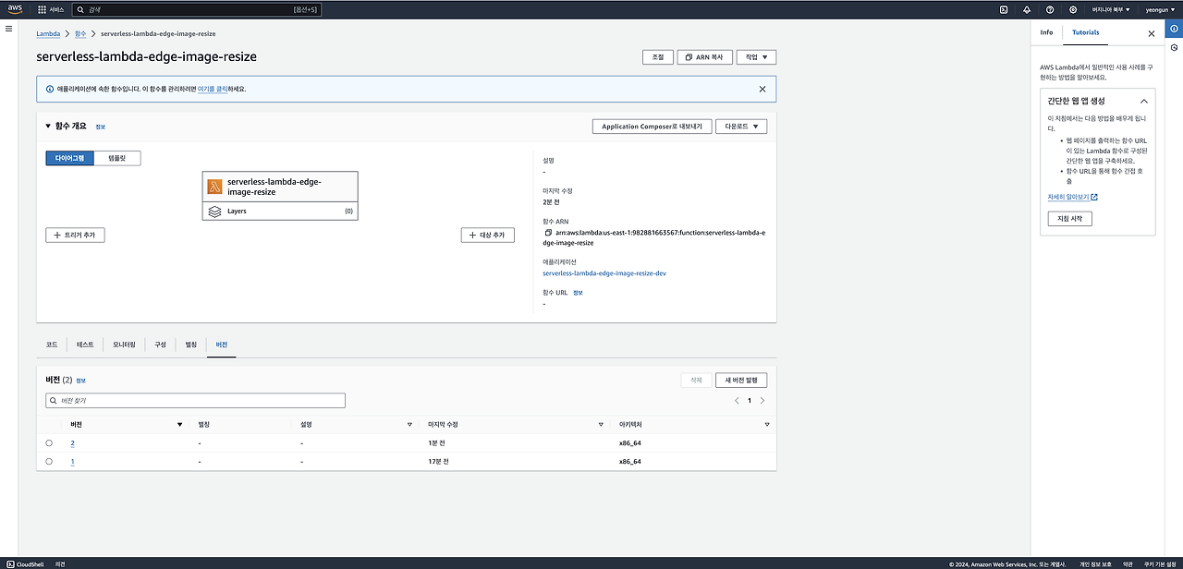Screen dimensions: 1183x569
Task: Open the Services grid menu
Action: pyautogui.click(x=51, y=9)
